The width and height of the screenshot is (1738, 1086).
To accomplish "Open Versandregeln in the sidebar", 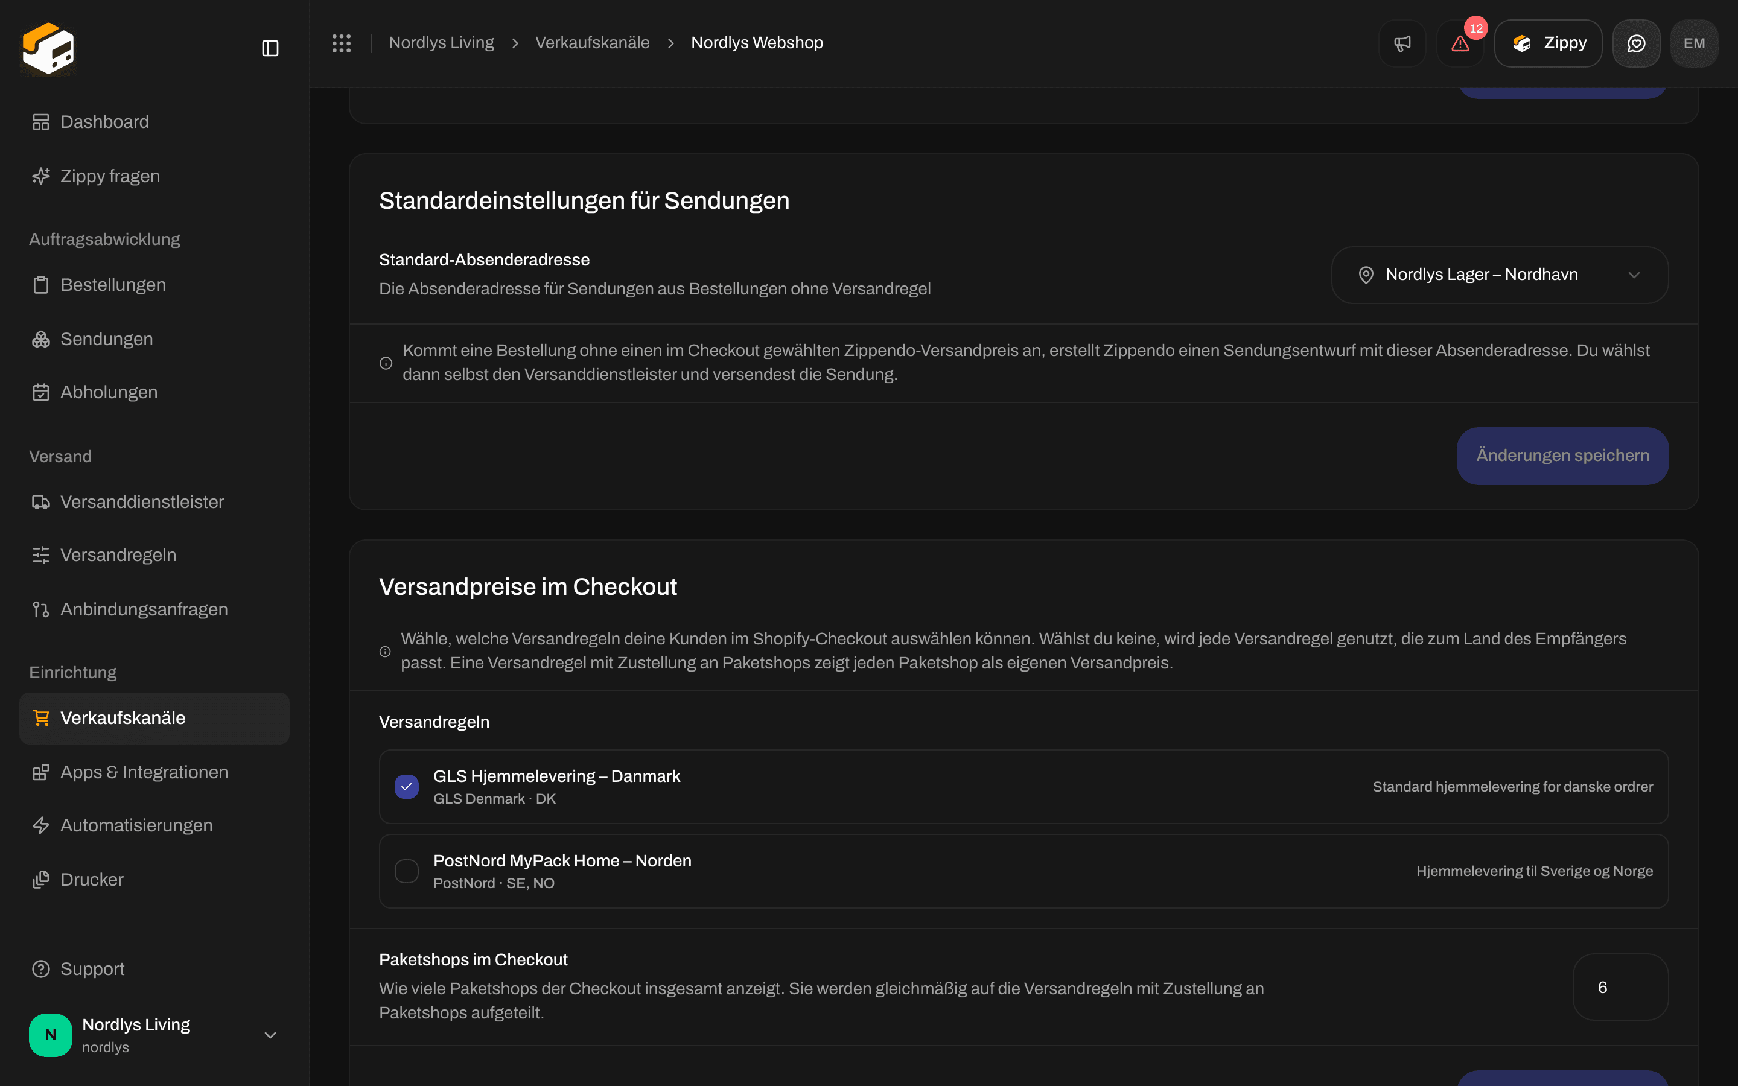I will click(154, 555).
